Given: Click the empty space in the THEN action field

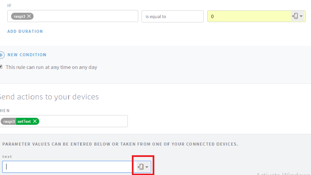Looking at the screenshot, I should [x=83, y=121].
